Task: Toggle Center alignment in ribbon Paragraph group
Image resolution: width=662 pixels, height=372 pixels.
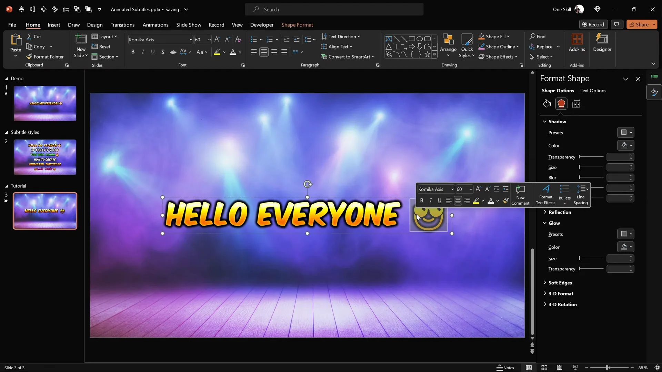Action: tap(264, 52)
